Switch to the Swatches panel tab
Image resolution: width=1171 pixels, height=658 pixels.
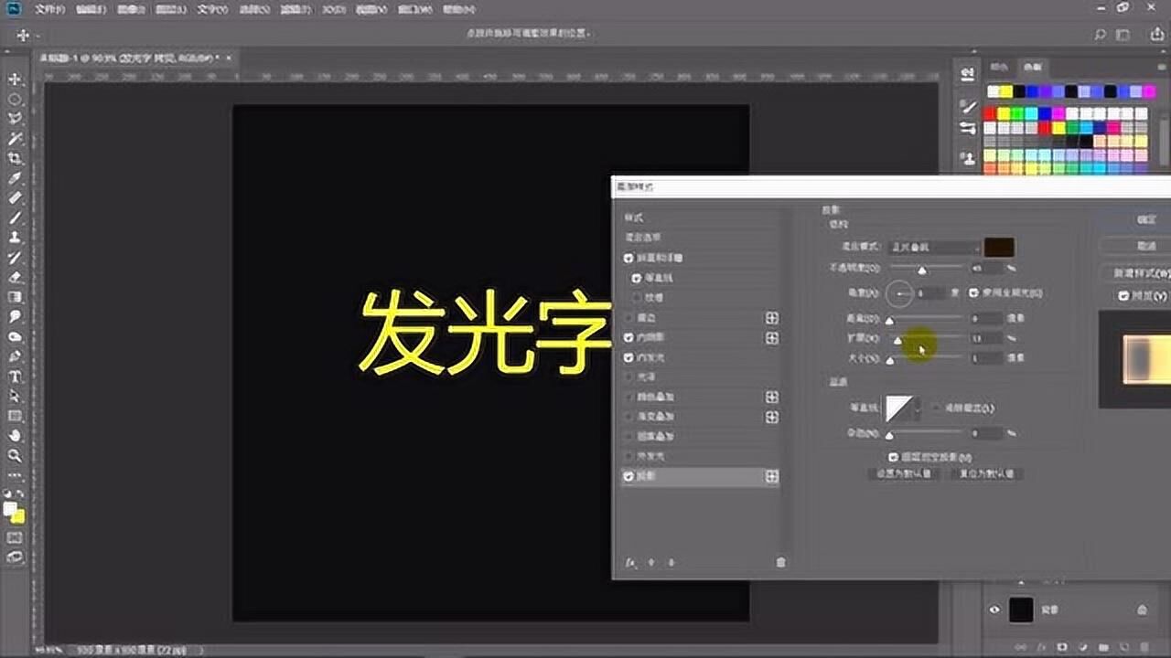point(1032,67)
